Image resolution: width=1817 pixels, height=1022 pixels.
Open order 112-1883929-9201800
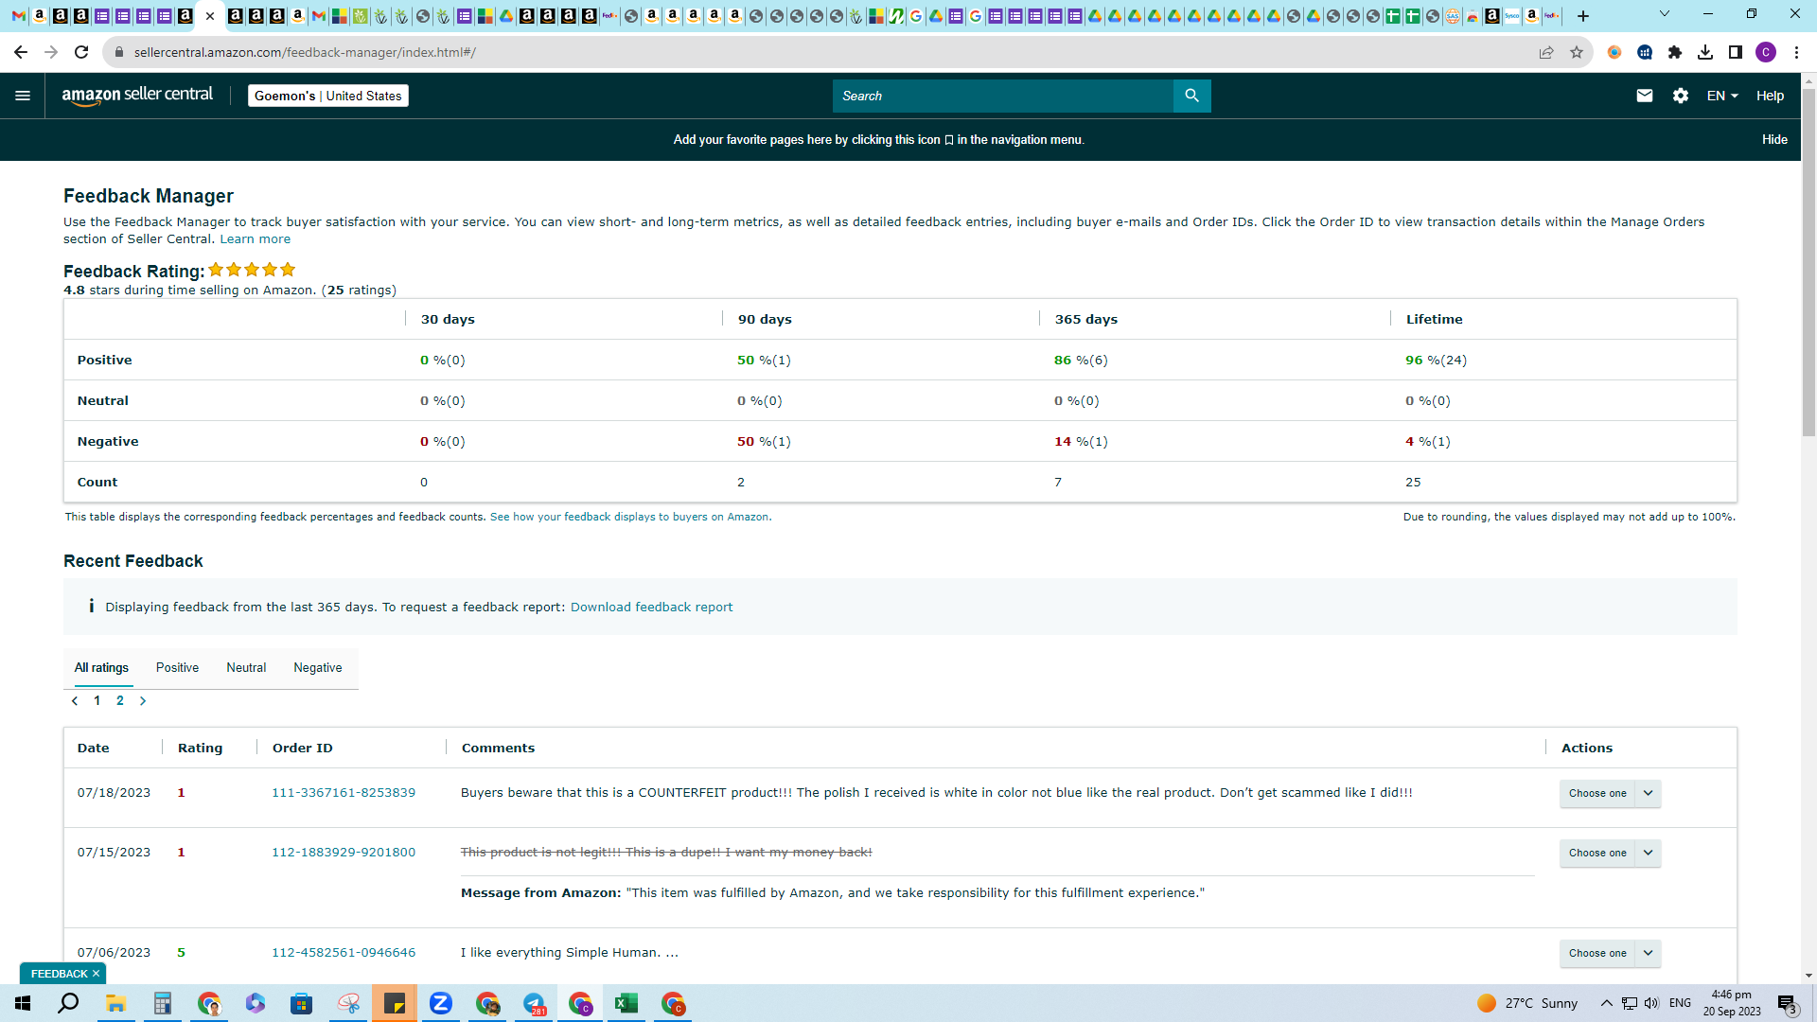coord(344,852)
